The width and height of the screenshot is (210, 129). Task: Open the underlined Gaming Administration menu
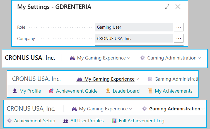[x=175, y=109]
